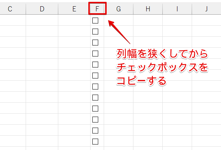Select column C by its header
Viewport: 221px width, 150px height.
tap(10, 9)
